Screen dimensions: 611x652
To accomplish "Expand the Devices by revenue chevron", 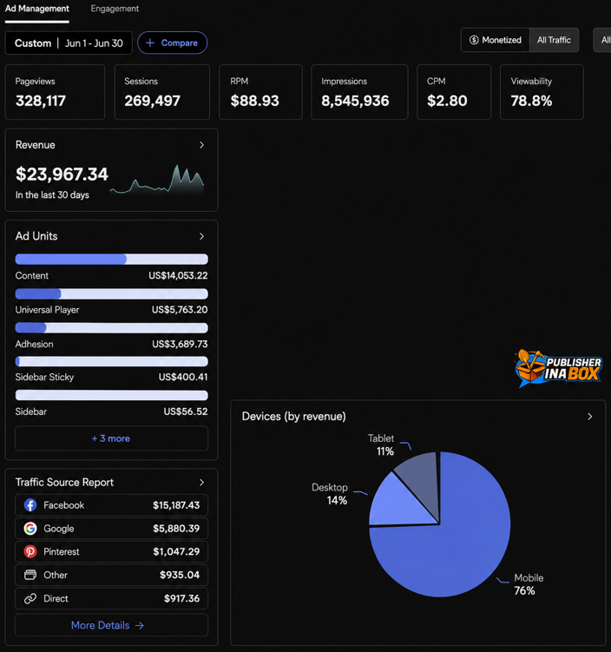I will click(x=590, y=417).
